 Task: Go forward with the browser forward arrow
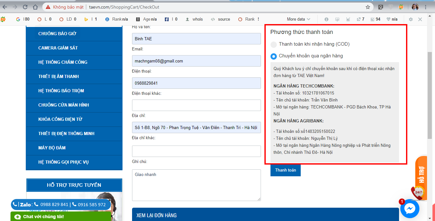pos(15,7)
